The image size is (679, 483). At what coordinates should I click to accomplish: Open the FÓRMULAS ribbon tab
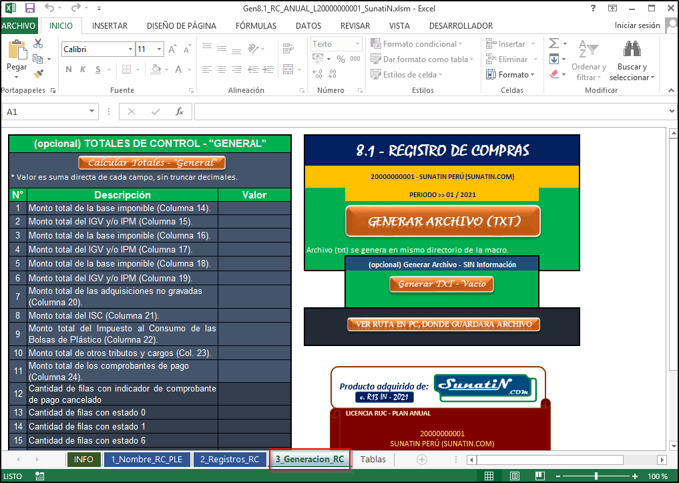[256, 26]
